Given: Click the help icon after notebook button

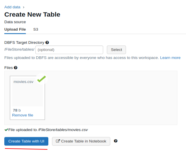Looking at the screenshot, I should (x=116, y=141).
